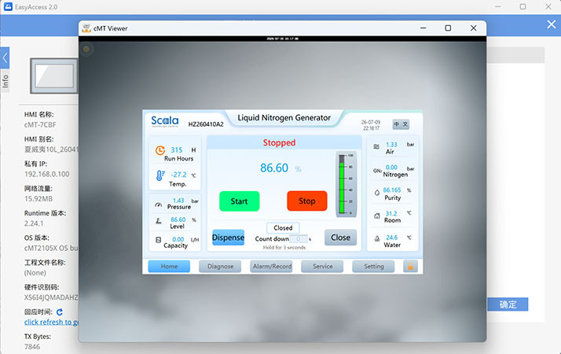The height and width of the screenshot is (354, 561).
Task: Toggle language with the 中文 button
Action: (401, 124)
